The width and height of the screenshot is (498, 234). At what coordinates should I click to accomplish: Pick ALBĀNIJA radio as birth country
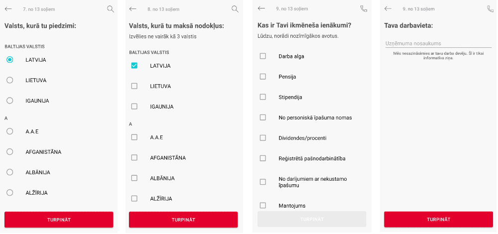pos(10,172)
